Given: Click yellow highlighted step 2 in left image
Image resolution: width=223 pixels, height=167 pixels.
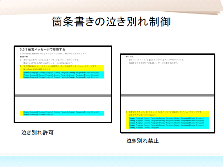Looking at the screenshot, I should 61,68.
